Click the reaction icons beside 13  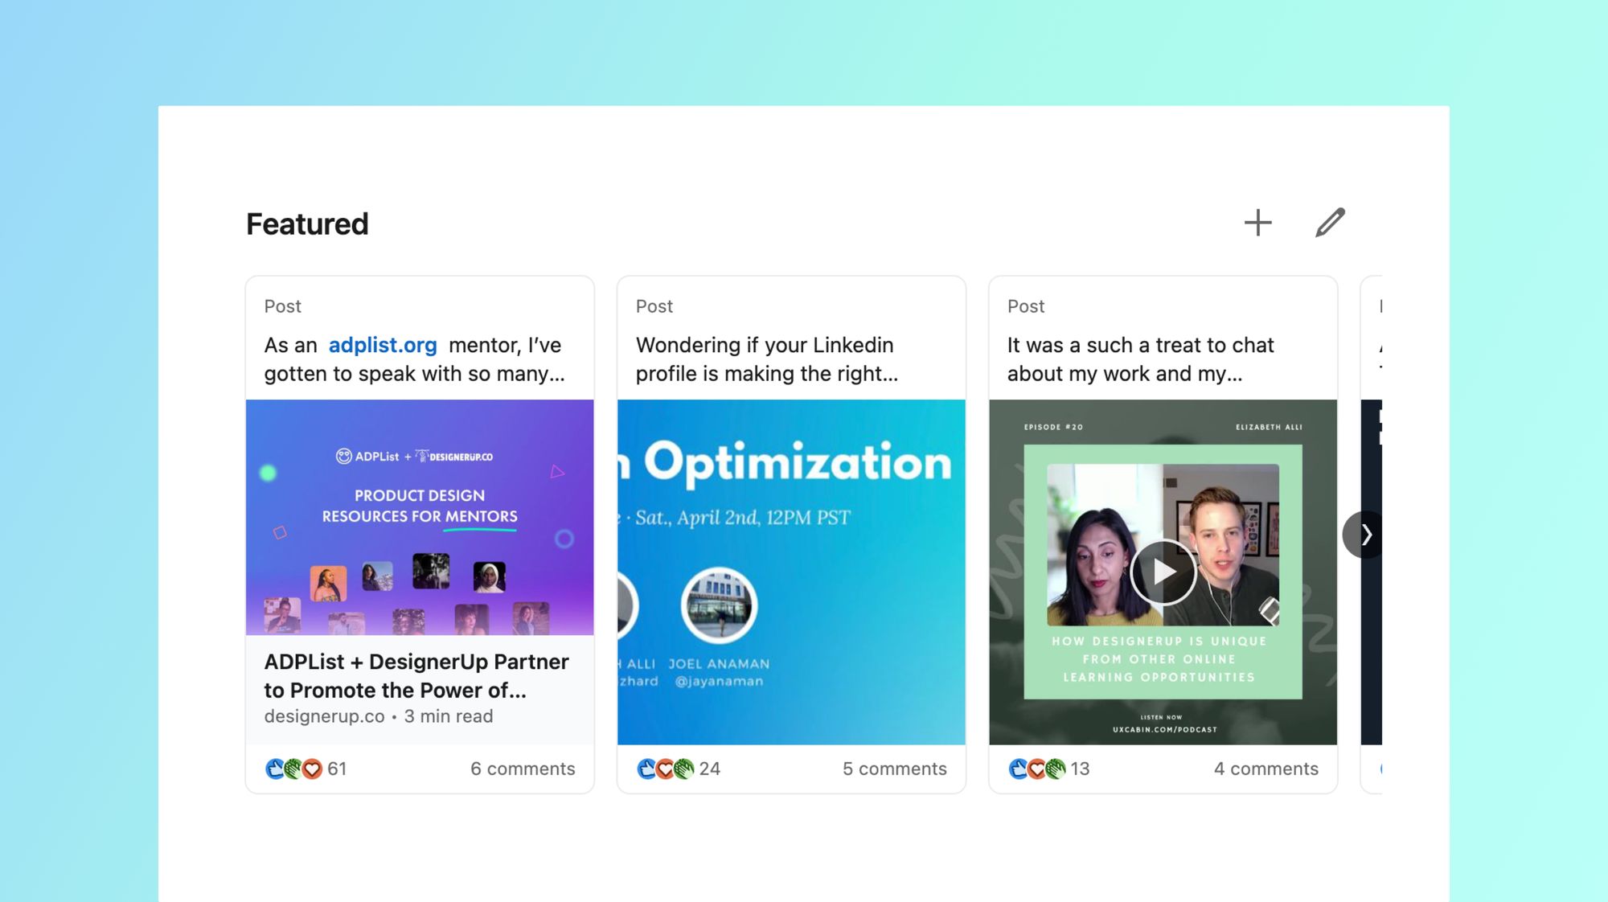coord(1036,769)
